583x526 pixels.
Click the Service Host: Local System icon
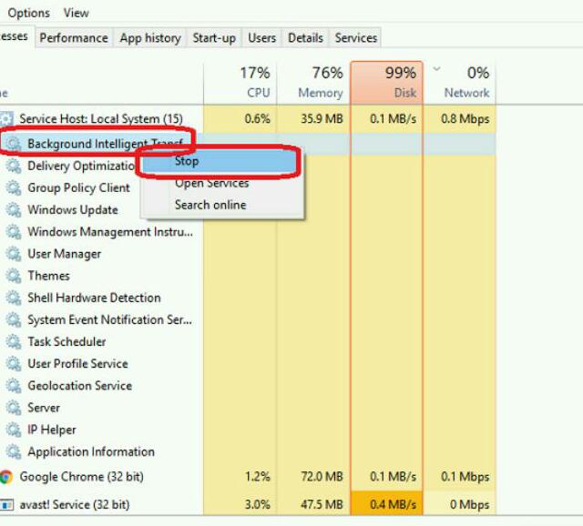pos(7,119)
